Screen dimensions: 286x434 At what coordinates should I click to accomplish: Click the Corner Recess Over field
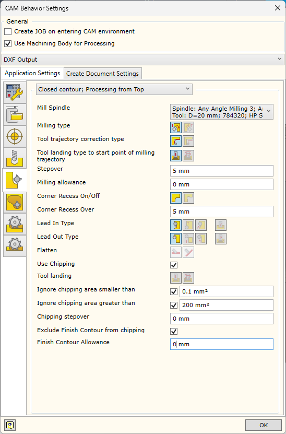222,212
